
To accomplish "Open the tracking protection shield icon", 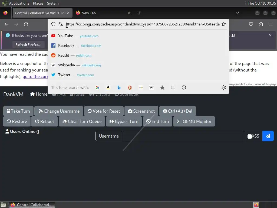I will coord(53,24).
